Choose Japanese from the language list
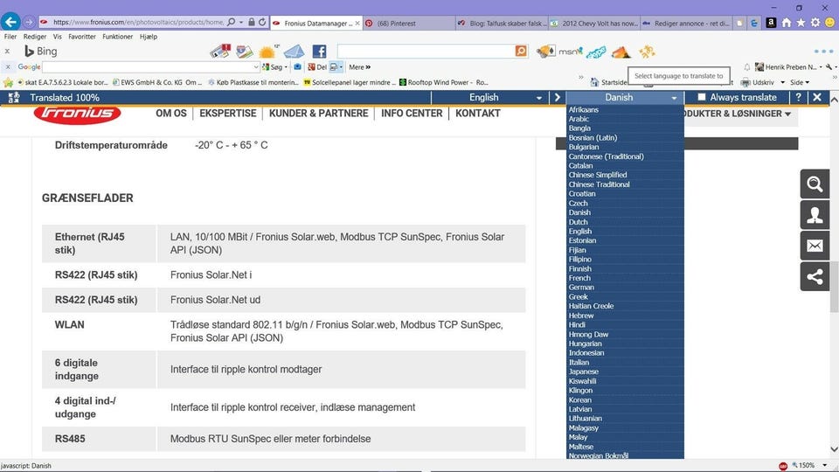 pyautogui.click(x=583, y=372)
